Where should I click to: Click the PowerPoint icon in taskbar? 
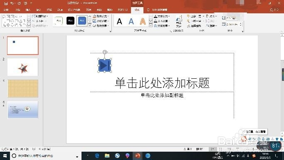coord(138,156)
